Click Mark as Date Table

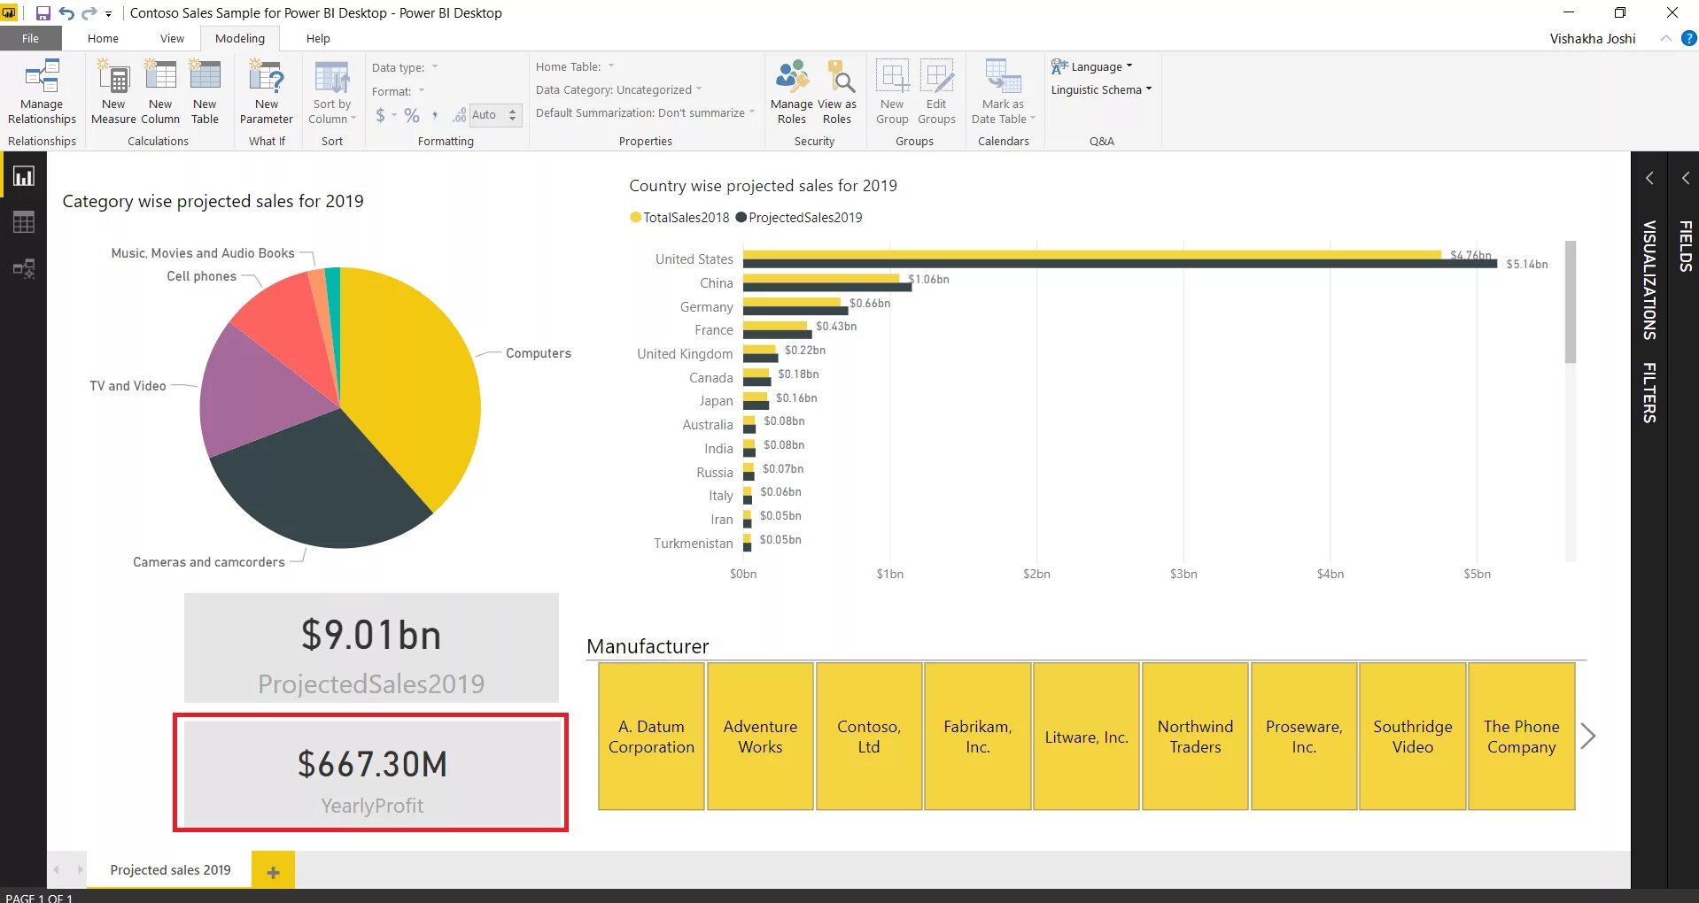click(x=1003, y=92)
